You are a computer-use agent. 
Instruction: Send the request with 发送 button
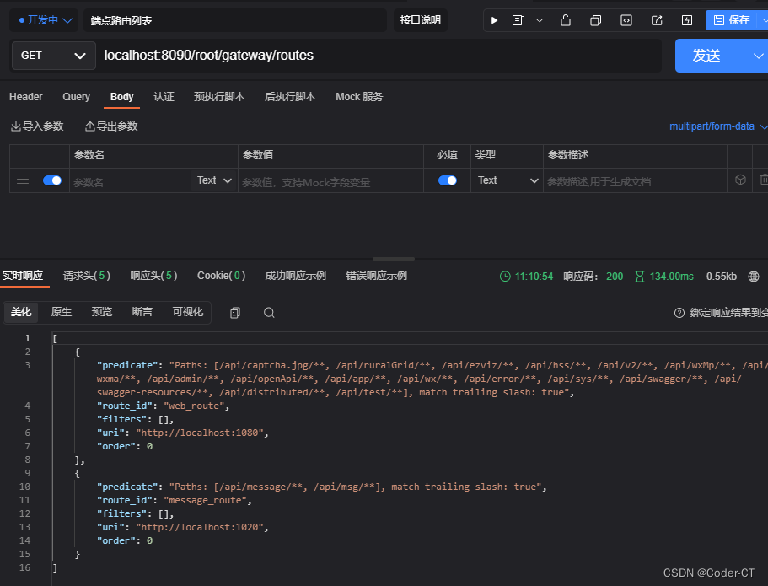pyautogui.click(x=706, y=56)
